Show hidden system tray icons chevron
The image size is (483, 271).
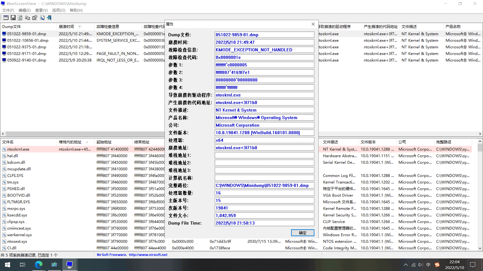pyautogui.click(x=406, y=265)
